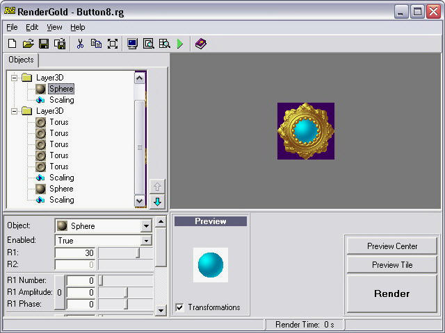Click the large Render button

click(x=391, y=293)
